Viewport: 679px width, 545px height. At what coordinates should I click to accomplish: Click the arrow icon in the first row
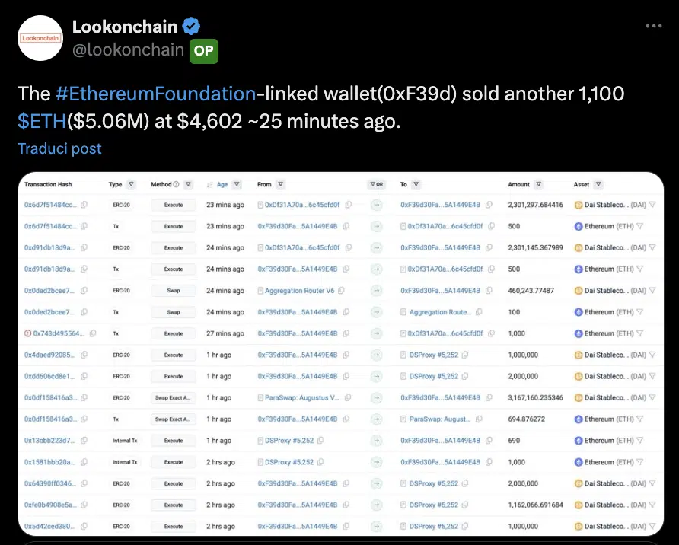coord(376,205)
